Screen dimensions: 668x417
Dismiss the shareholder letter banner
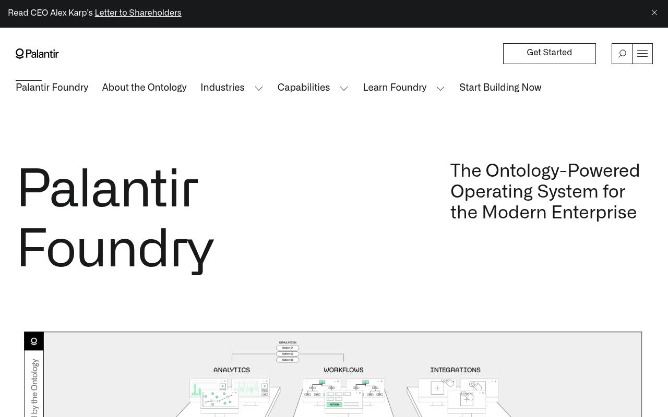click(x=654, y=13)
